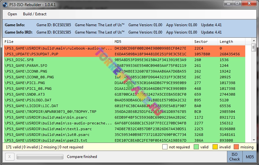Click the white not required swatch

click(165, 147)
